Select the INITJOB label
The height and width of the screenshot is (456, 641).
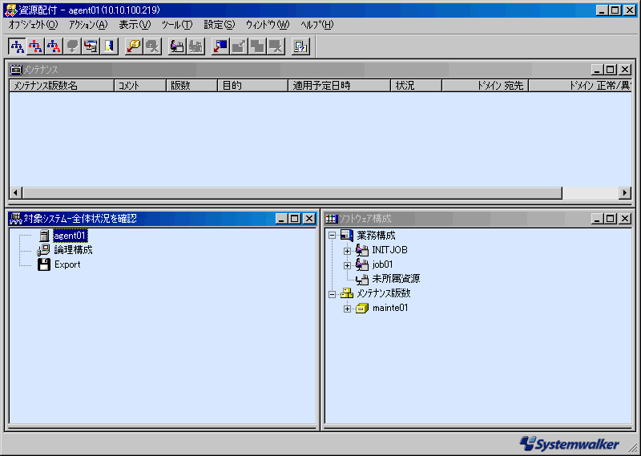389,250
